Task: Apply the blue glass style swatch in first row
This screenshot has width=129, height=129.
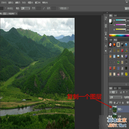Action: pos(126,45)
